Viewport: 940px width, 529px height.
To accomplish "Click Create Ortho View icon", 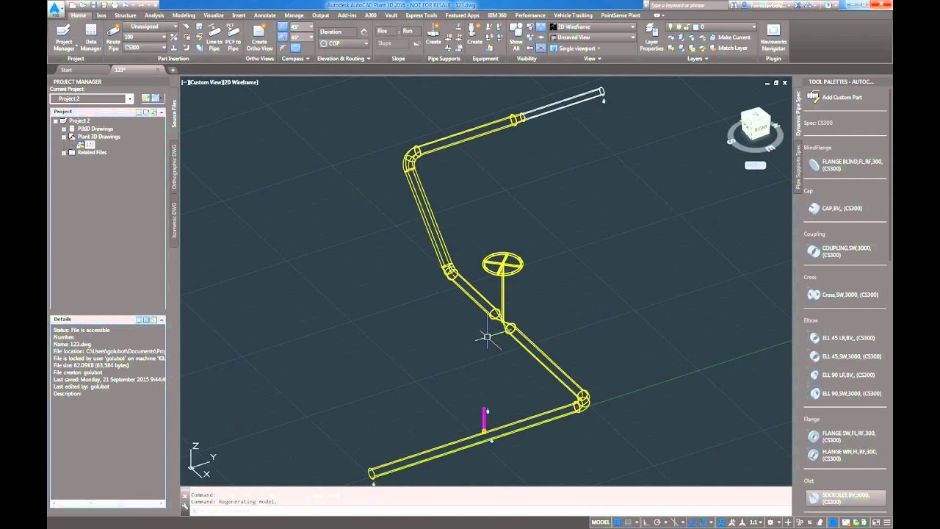I will click(x=259, y=37).
